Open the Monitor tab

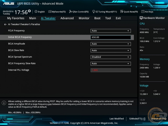click(x=84, y=18)
